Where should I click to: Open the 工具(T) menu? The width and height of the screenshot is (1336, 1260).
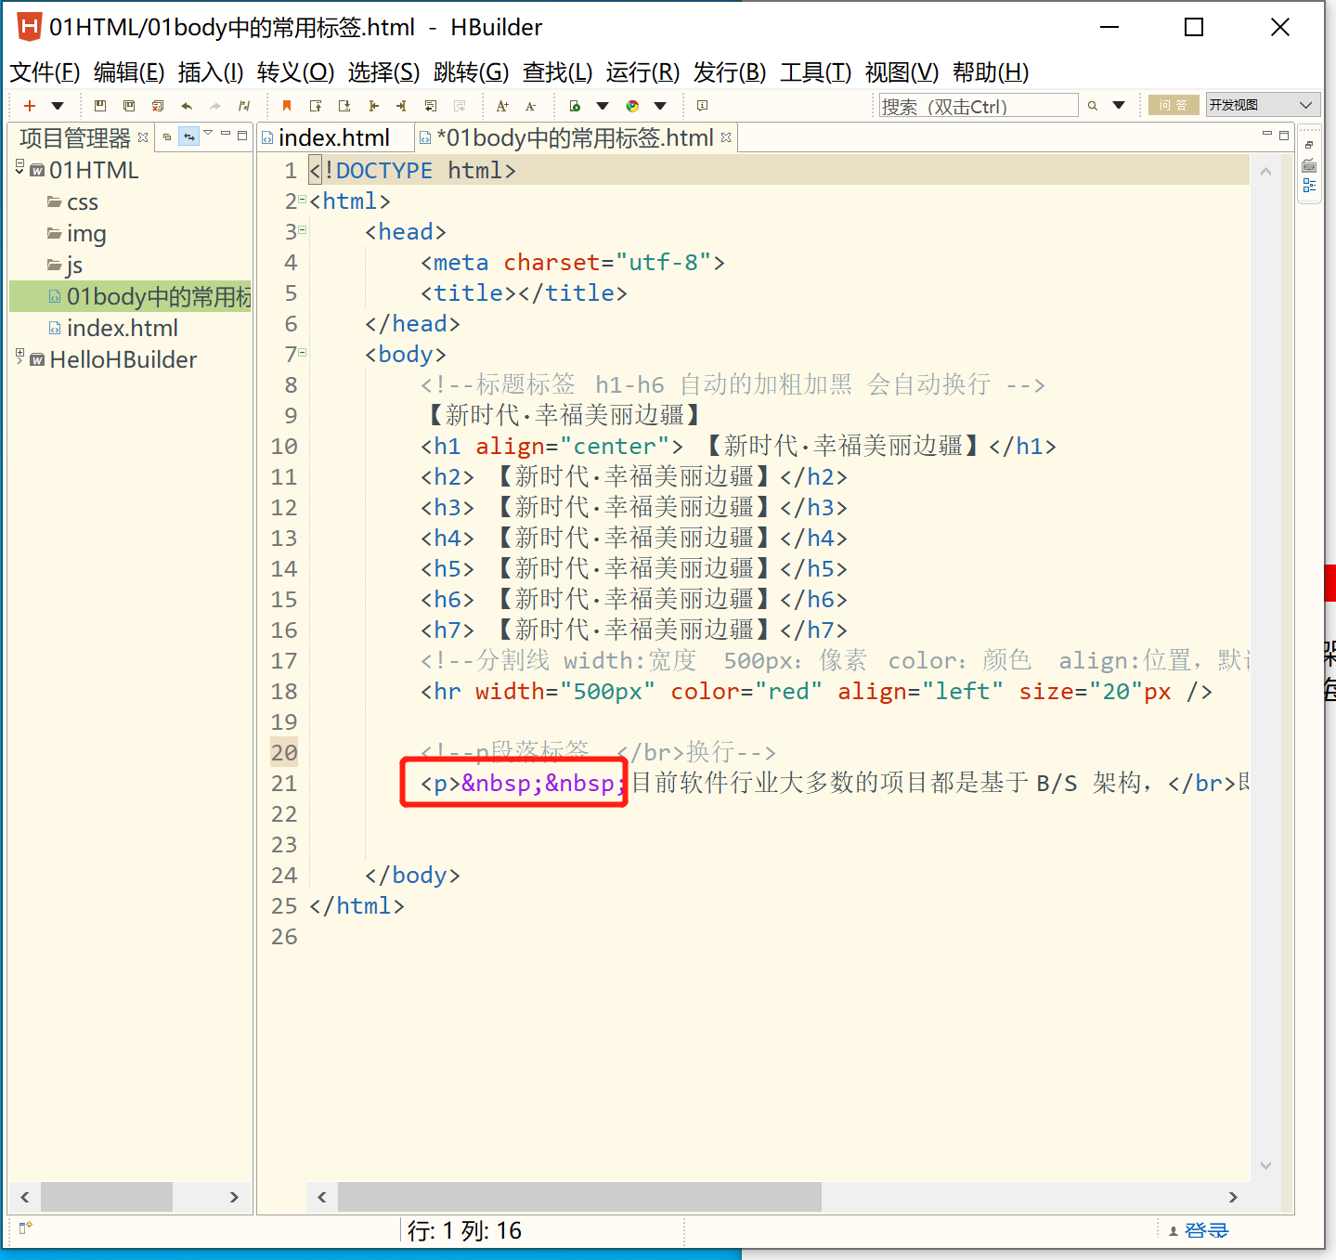click(x=815, y=72)
